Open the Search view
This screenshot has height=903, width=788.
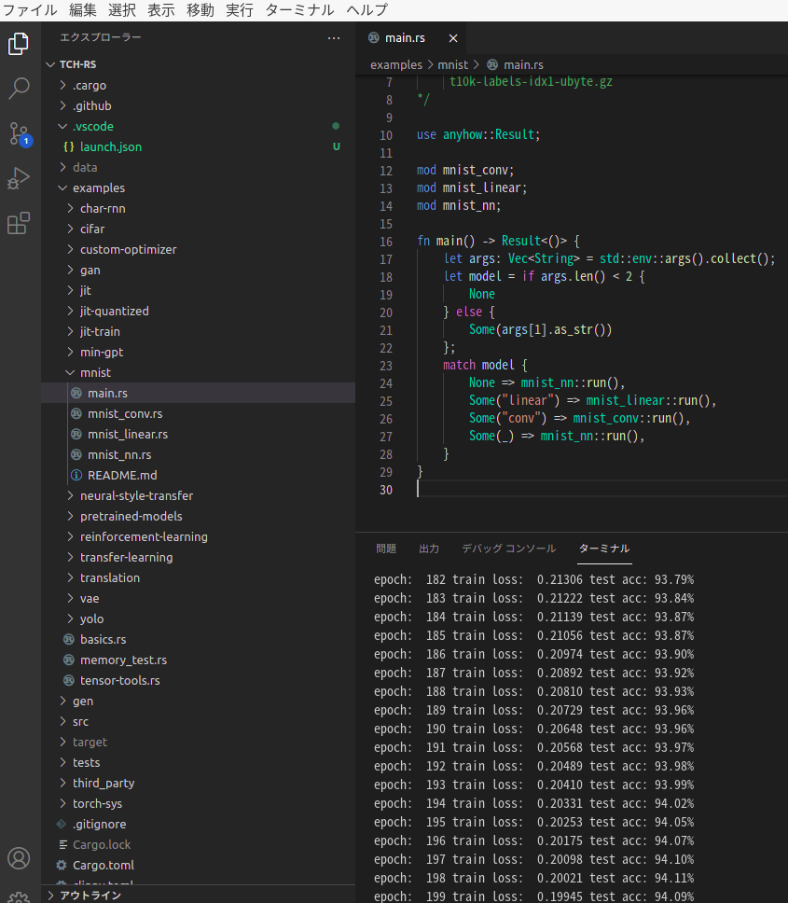point(19,89)
